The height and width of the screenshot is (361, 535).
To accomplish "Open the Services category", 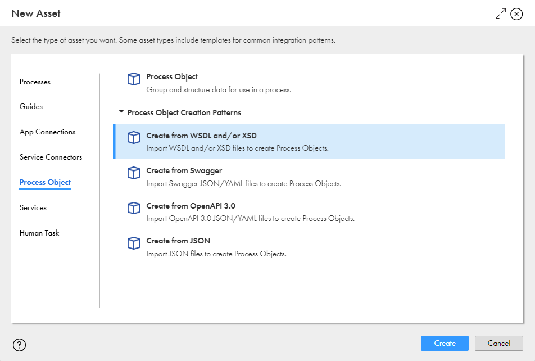I will [33, 207].
